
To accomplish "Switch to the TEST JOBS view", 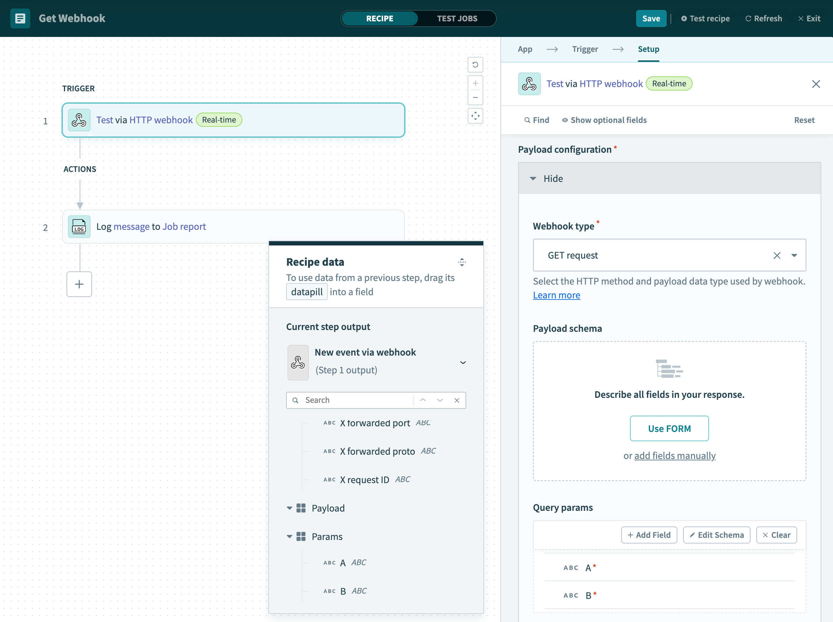I will pos(457,18).
